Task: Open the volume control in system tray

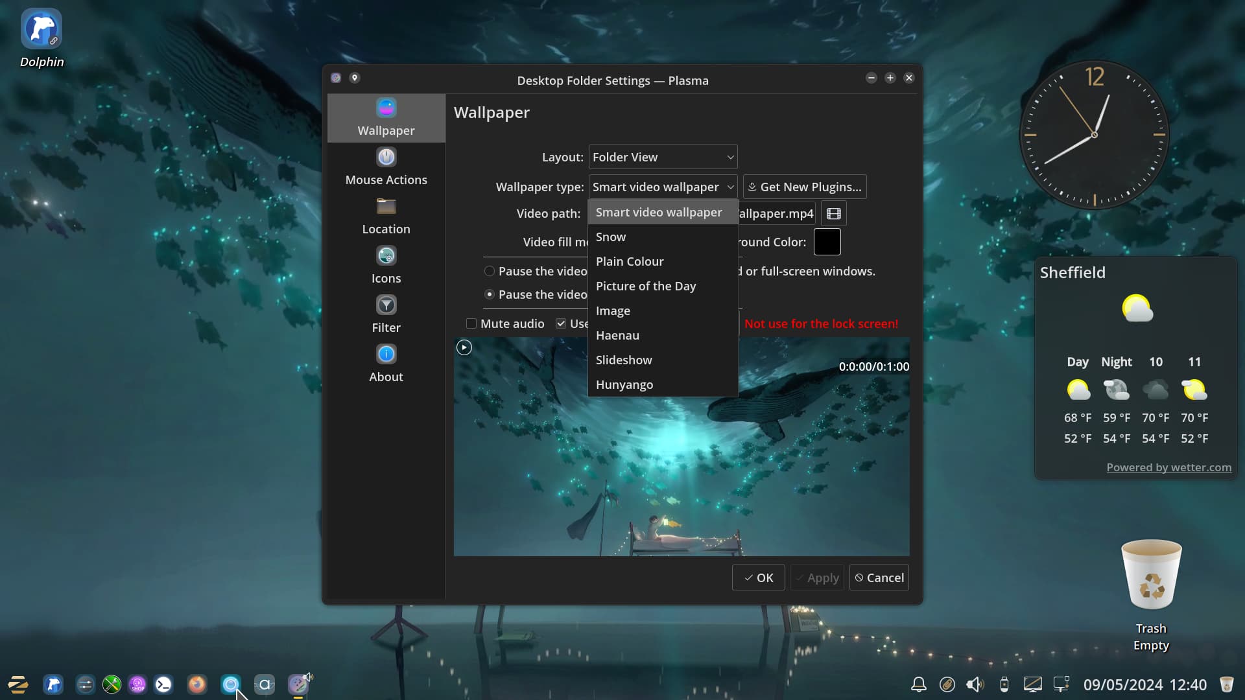Action: coord(975,684)
